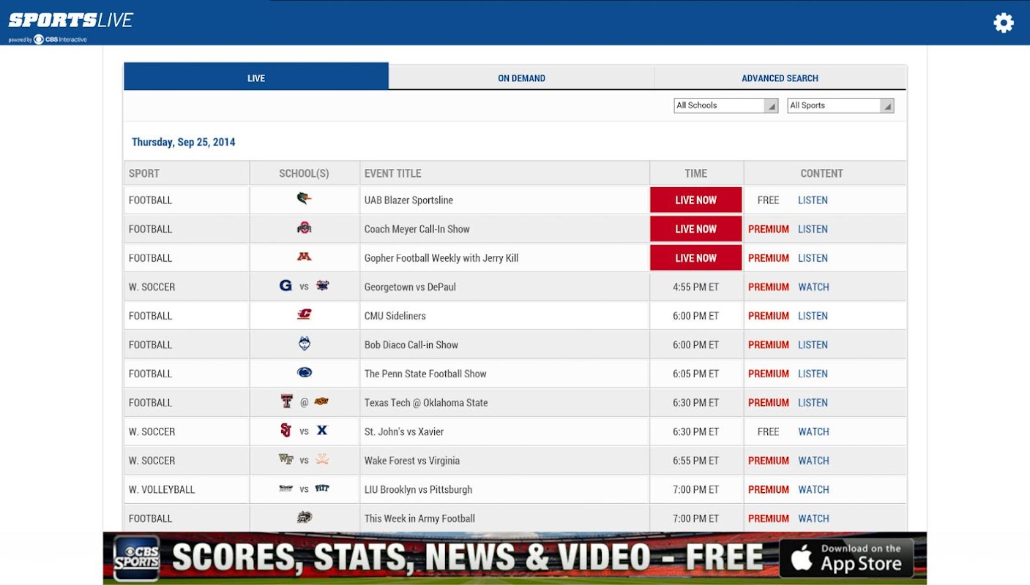Watch Wake Forest vs Virginia
Viewport: 1030px width, 585px height.
pyautogui.click(x=813, y=461)
